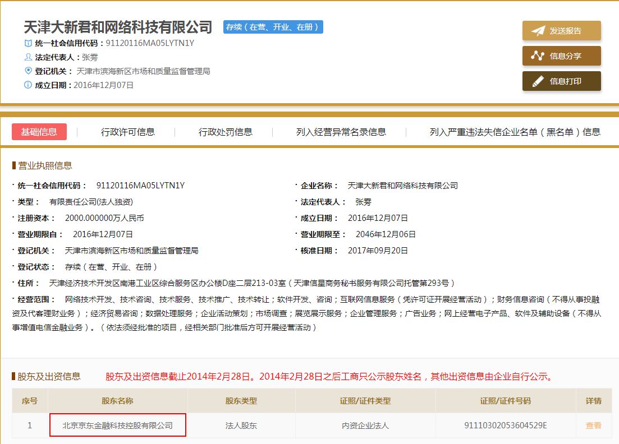Click serial number 1 in shareholder table
This screenshot has width=619, height=444.
[30, 425]
